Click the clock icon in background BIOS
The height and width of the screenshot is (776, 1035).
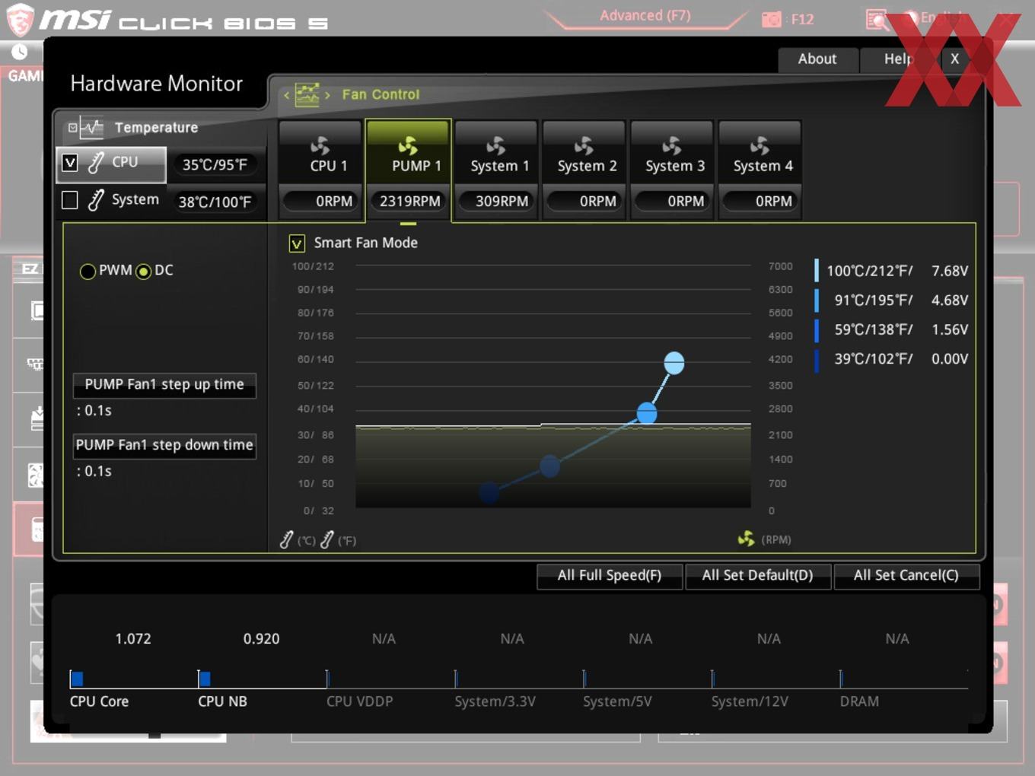coord(20,51)
